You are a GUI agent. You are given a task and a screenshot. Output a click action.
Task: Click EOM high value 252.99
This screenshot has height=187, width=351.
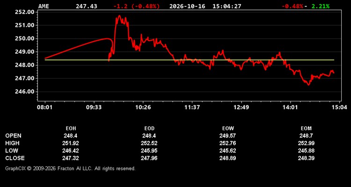(306, 143)
